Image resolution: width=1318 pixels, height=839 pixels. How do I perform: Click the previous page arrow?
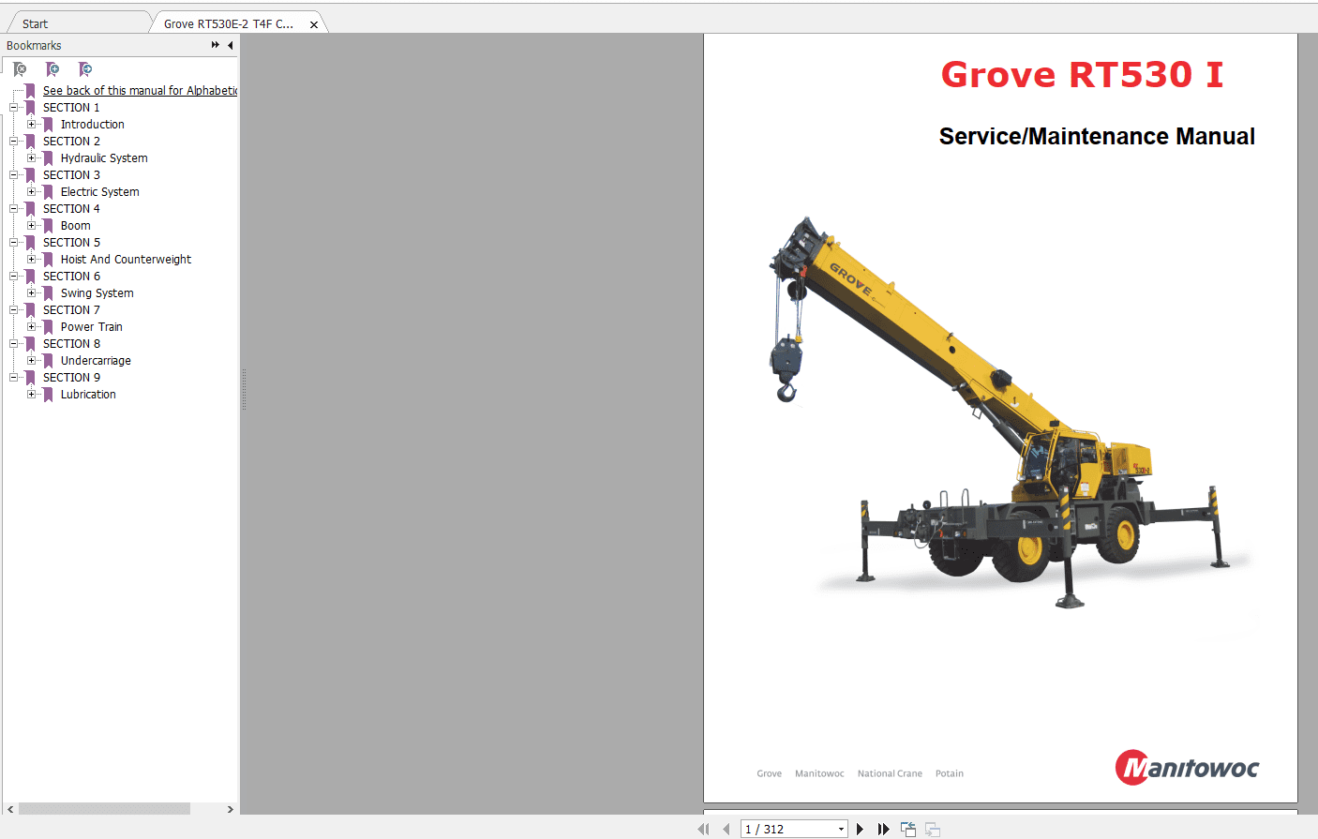[x=726, y=829]
